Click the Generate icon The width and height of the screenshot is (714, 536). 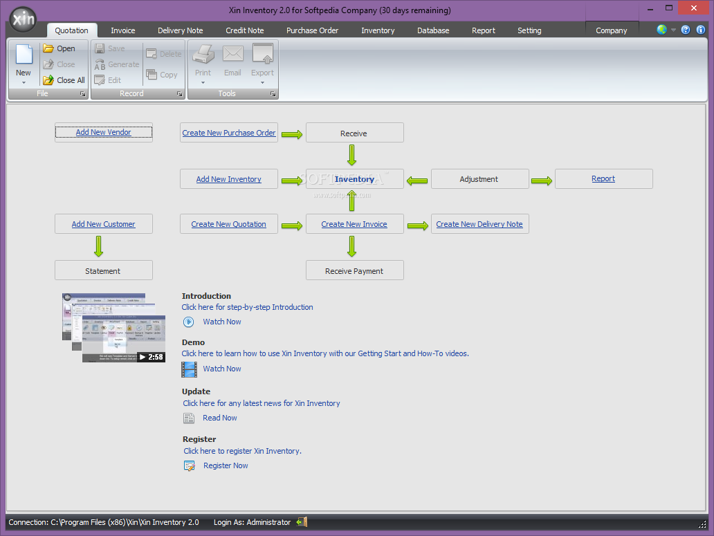(x=100, y=64)
